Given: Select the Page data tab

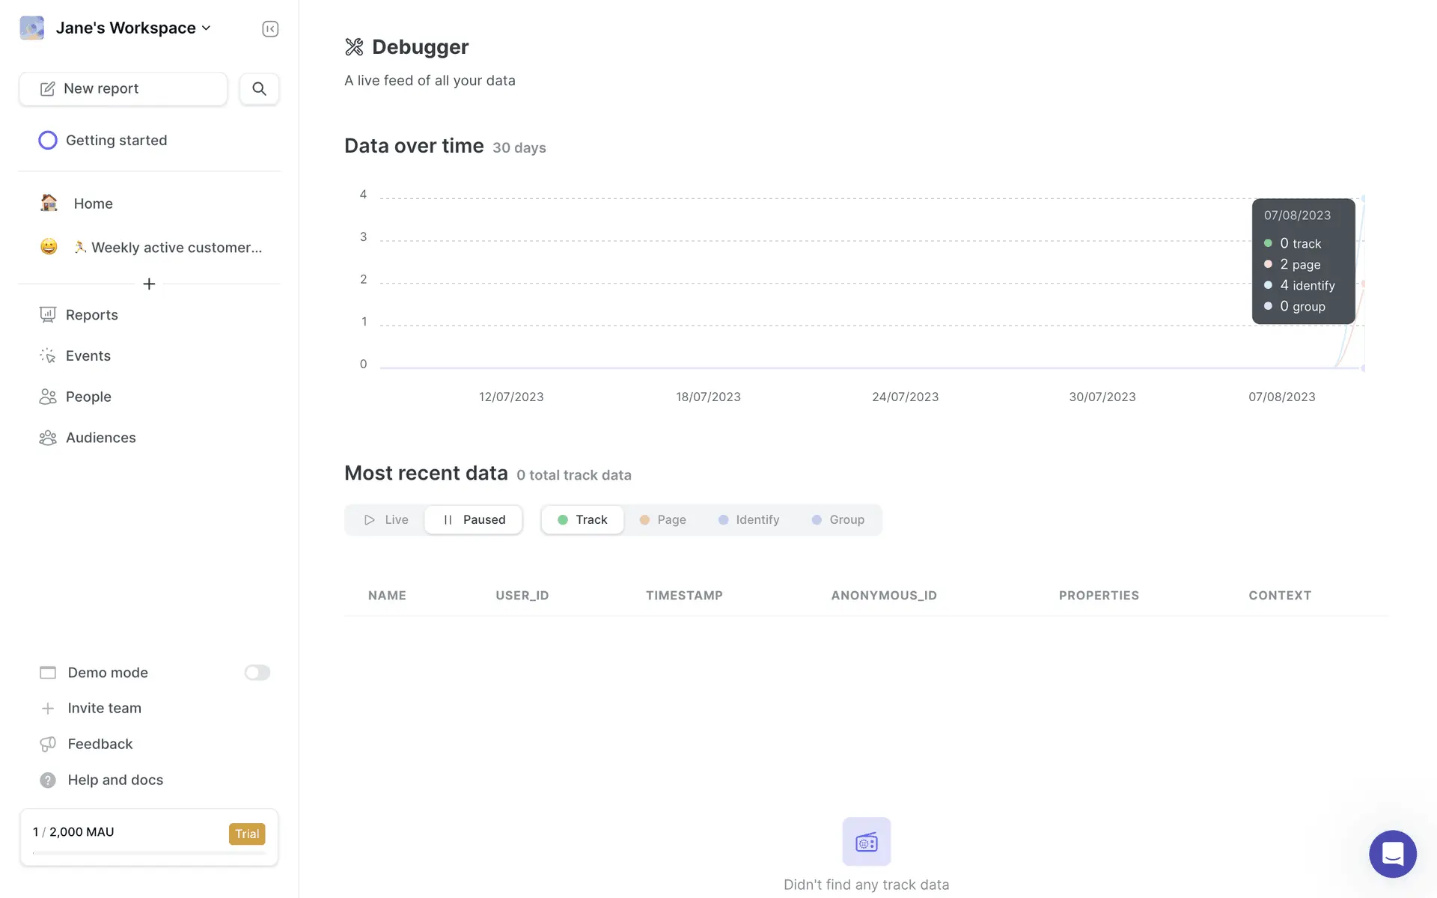Looking at the screenshot, I should 662,519.
